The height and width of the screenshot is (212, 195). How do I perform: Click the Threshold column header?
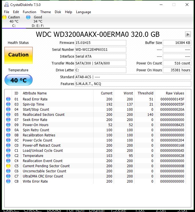(145, 93)
